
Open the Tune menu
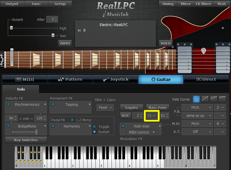point(36,4)
